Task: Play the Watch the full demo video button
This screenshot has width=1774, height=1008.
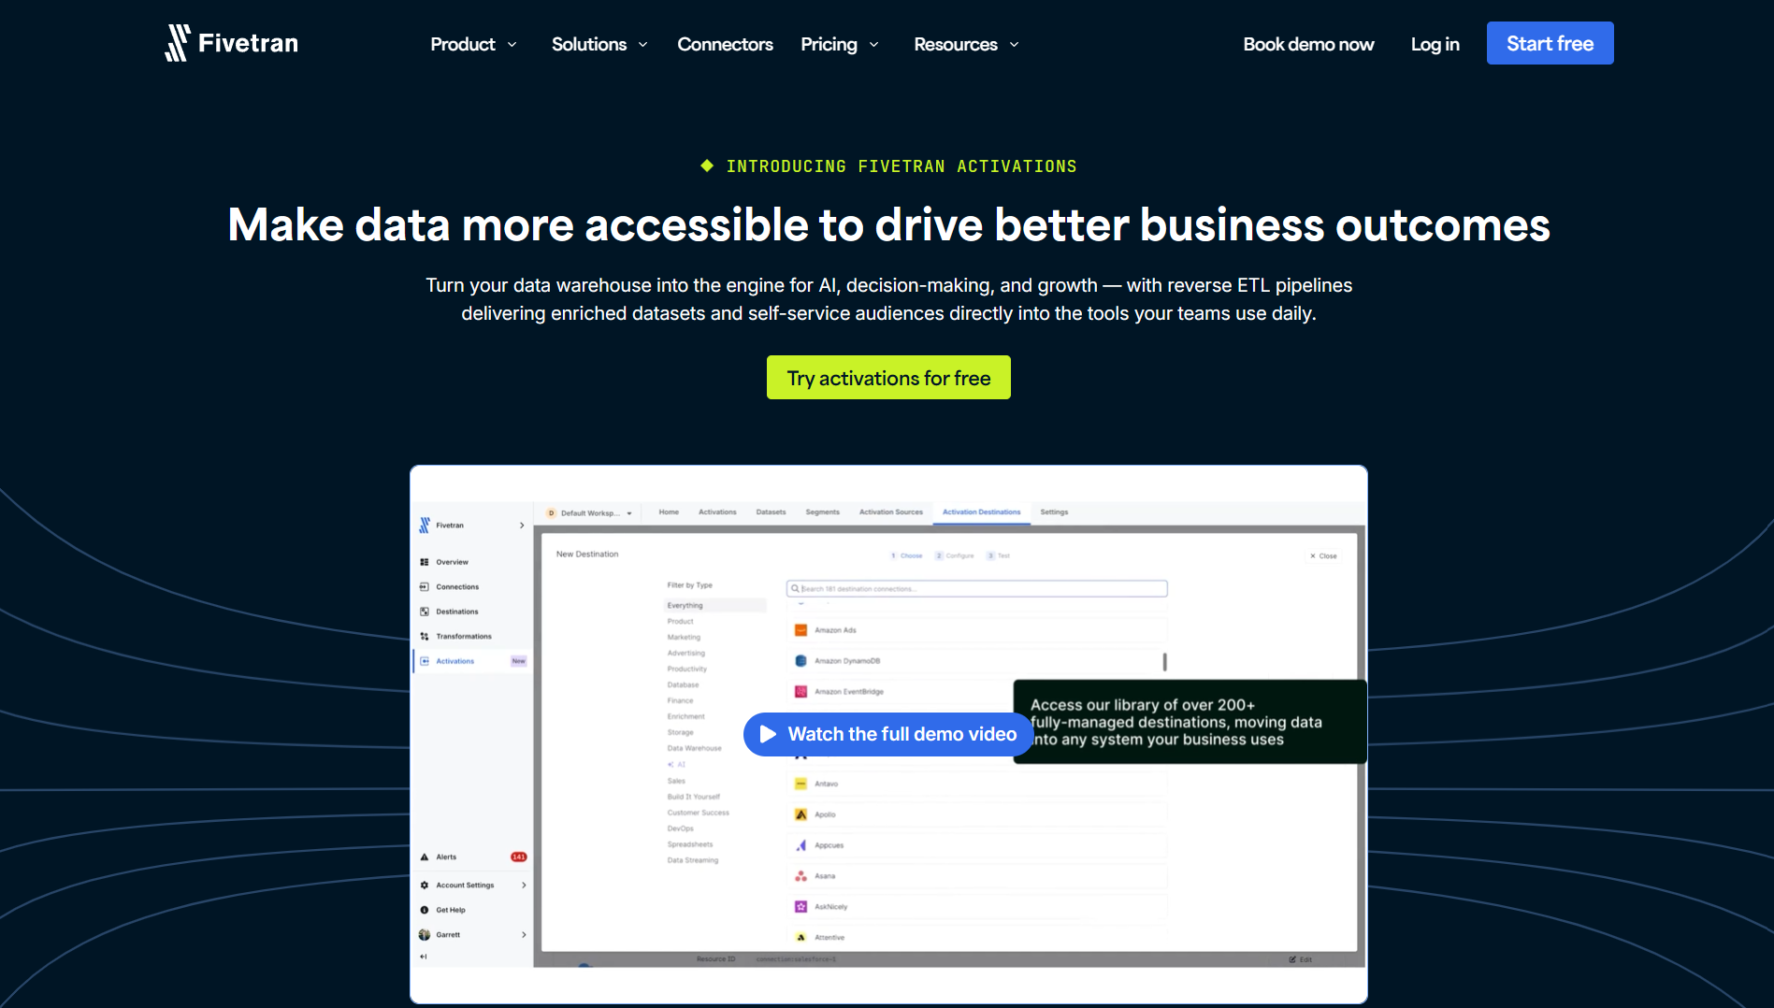Action: [888, 734]
